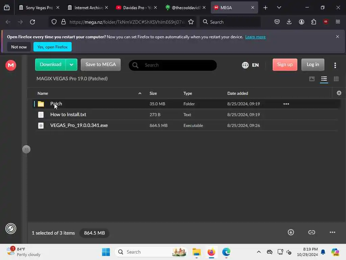Image resolution: width=346 pixels, height=260 pixels.
Task: Sort by Name column header
Action: (43, 93)
